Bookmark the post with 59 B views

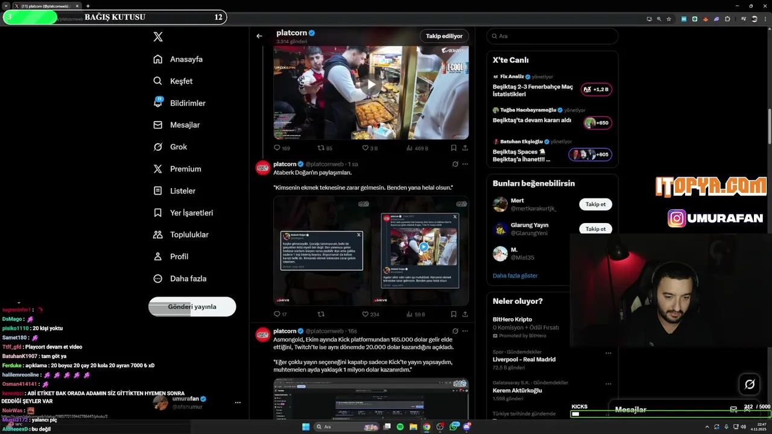[x=454, y=314]
